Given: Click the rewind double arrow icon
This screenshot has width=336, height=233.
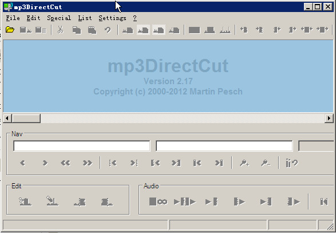Looking at the screenshot, I should tap(65, 163).
